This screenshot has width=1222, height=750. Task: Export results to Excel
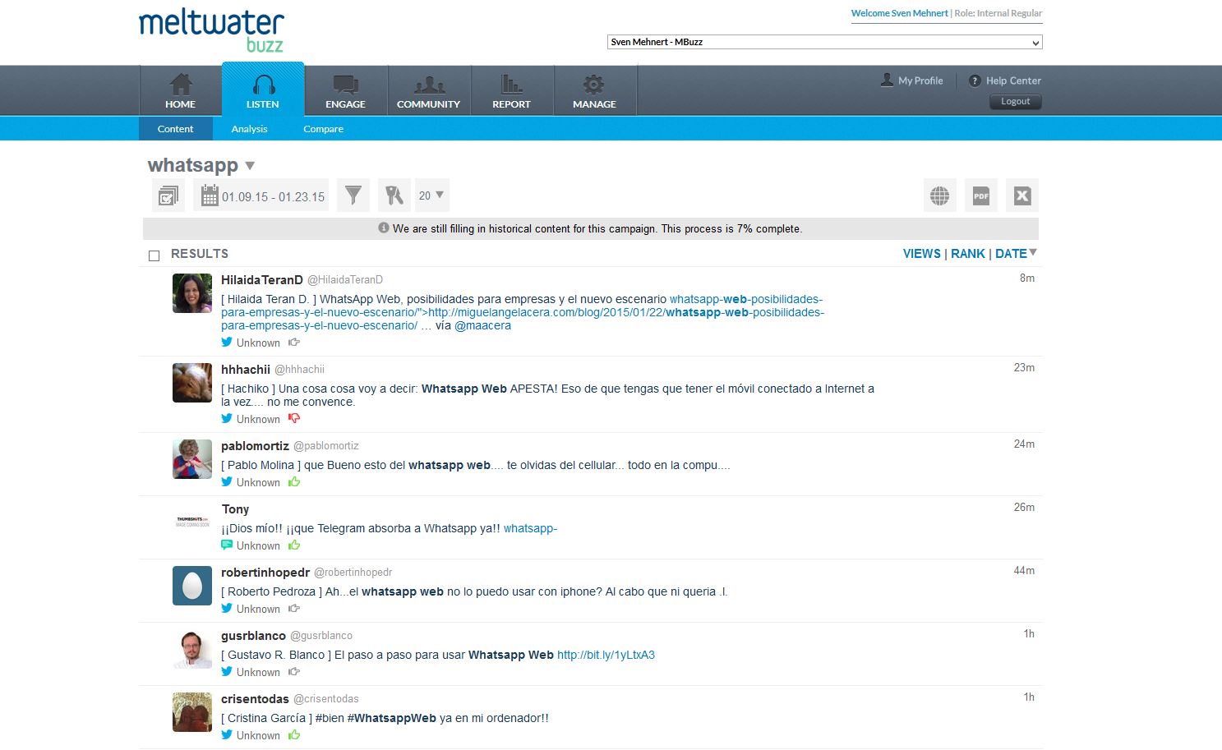pos(1021,196)
